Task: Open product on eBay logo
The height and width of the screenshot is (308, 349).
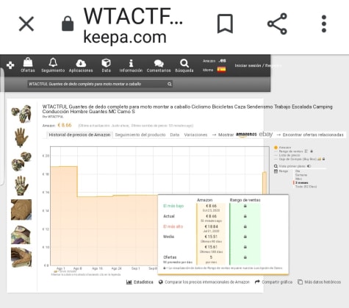Action: coord(266,135)
